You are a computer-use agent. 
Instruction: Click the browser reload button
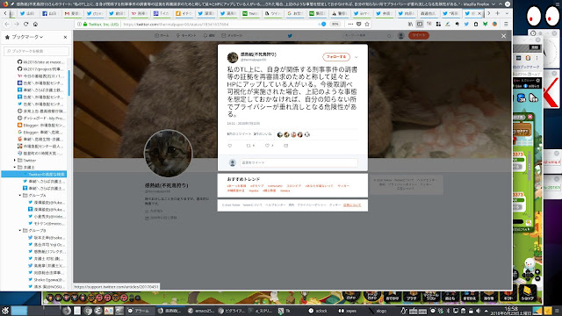click(x=25, y=24)
